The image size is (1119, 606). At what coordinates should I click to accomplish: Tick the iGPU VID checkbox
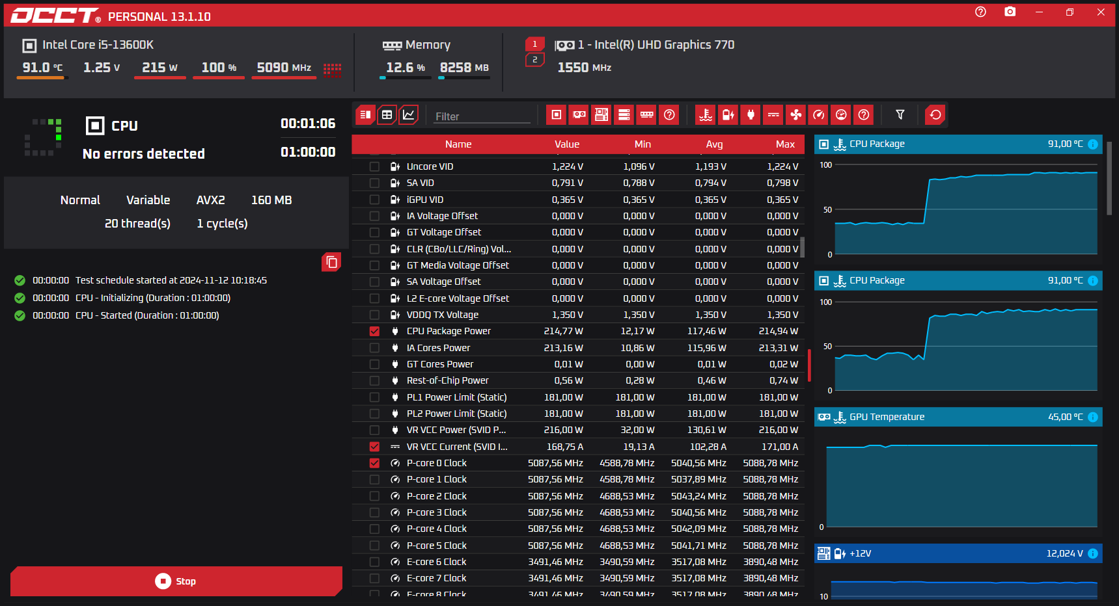pos(374,200)
